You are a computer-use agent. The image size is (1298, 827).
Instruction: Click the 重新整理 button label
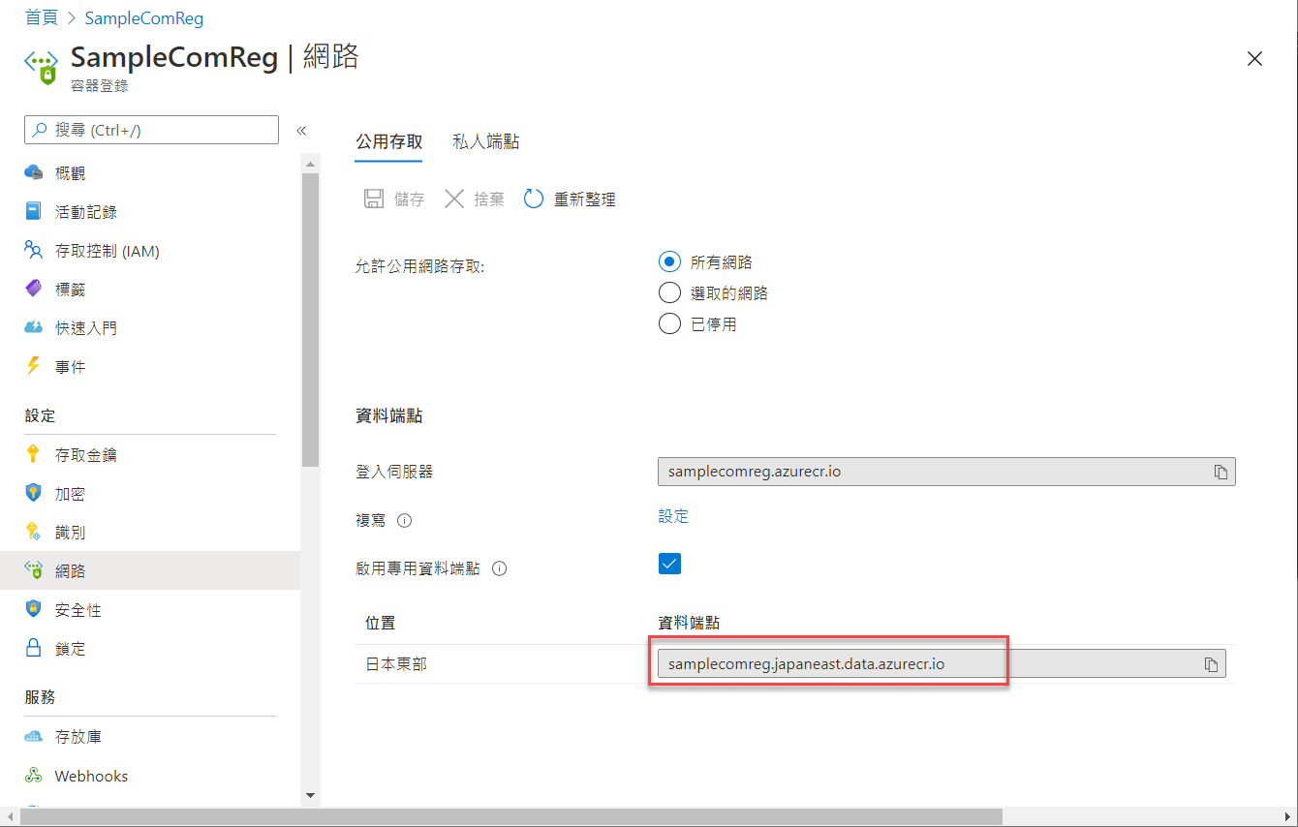click(x=585, y=199)
